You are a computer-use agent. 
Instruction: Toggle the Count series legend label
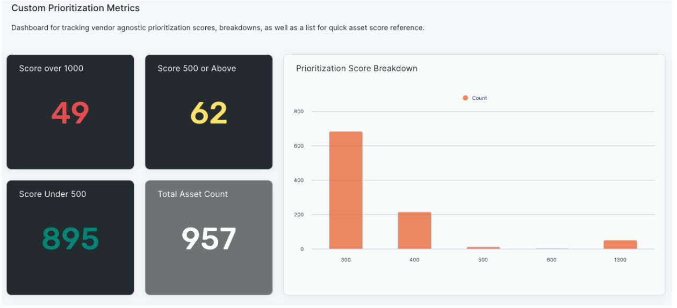479,98
